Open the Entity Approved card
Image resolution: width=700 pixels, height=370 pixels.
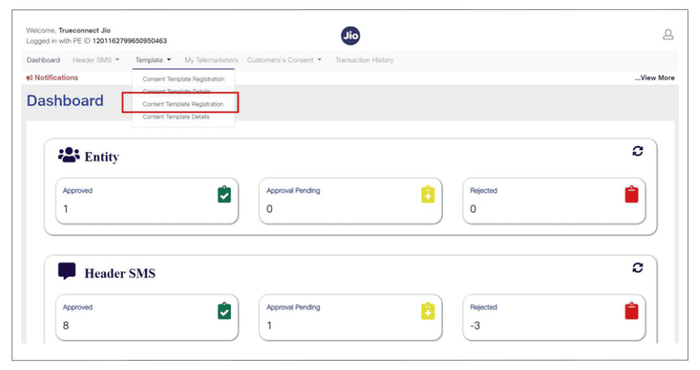click(x=147, y=201)
